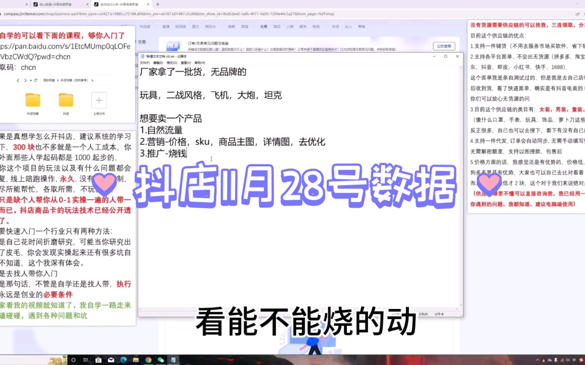Click the share icon in address bar
585x365 pixels.
pyautogui.click(x=578, y=14)
